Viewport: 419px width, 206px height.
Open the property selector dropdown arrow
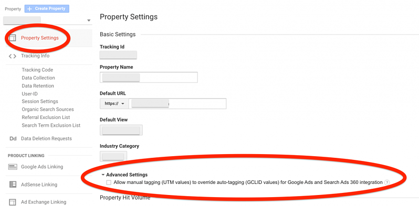tap(89, 20)
